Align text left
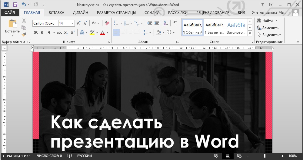 click(x=116, y=32)
